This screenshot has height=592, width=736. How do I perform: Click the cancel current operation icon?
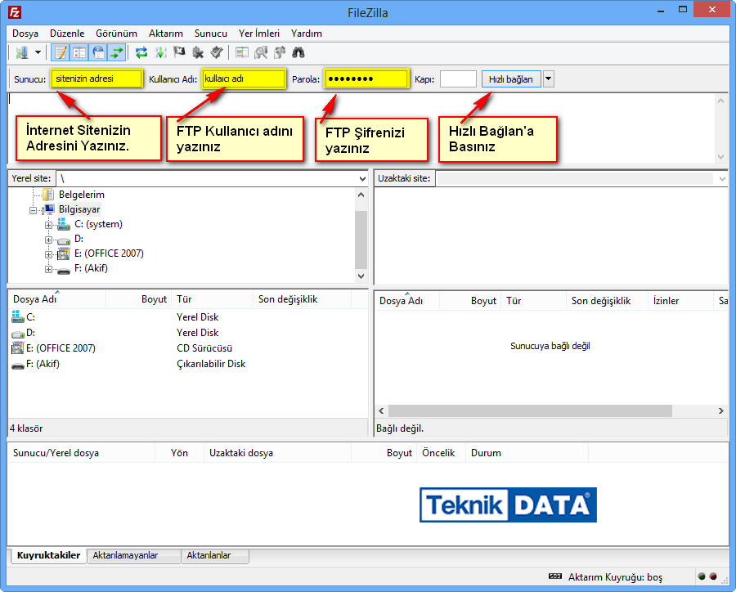179,53
